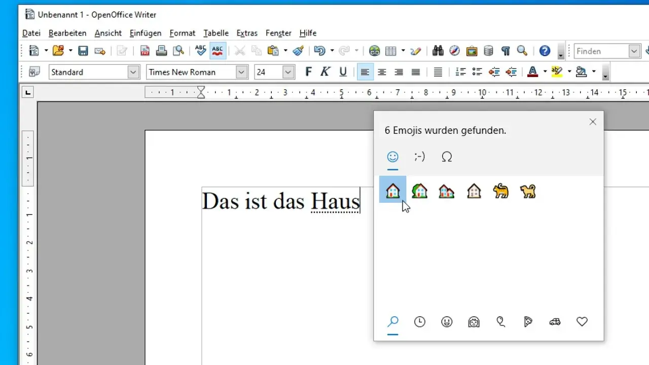Viewport: 649px width, 365px height.
Task: Select Justified paragraph alignment button
Action: pos(416,72)
